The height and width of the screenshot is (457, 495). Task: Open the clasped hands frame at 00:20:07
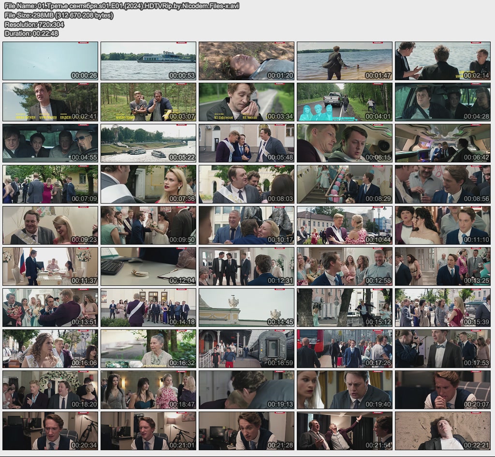point(443,390)
